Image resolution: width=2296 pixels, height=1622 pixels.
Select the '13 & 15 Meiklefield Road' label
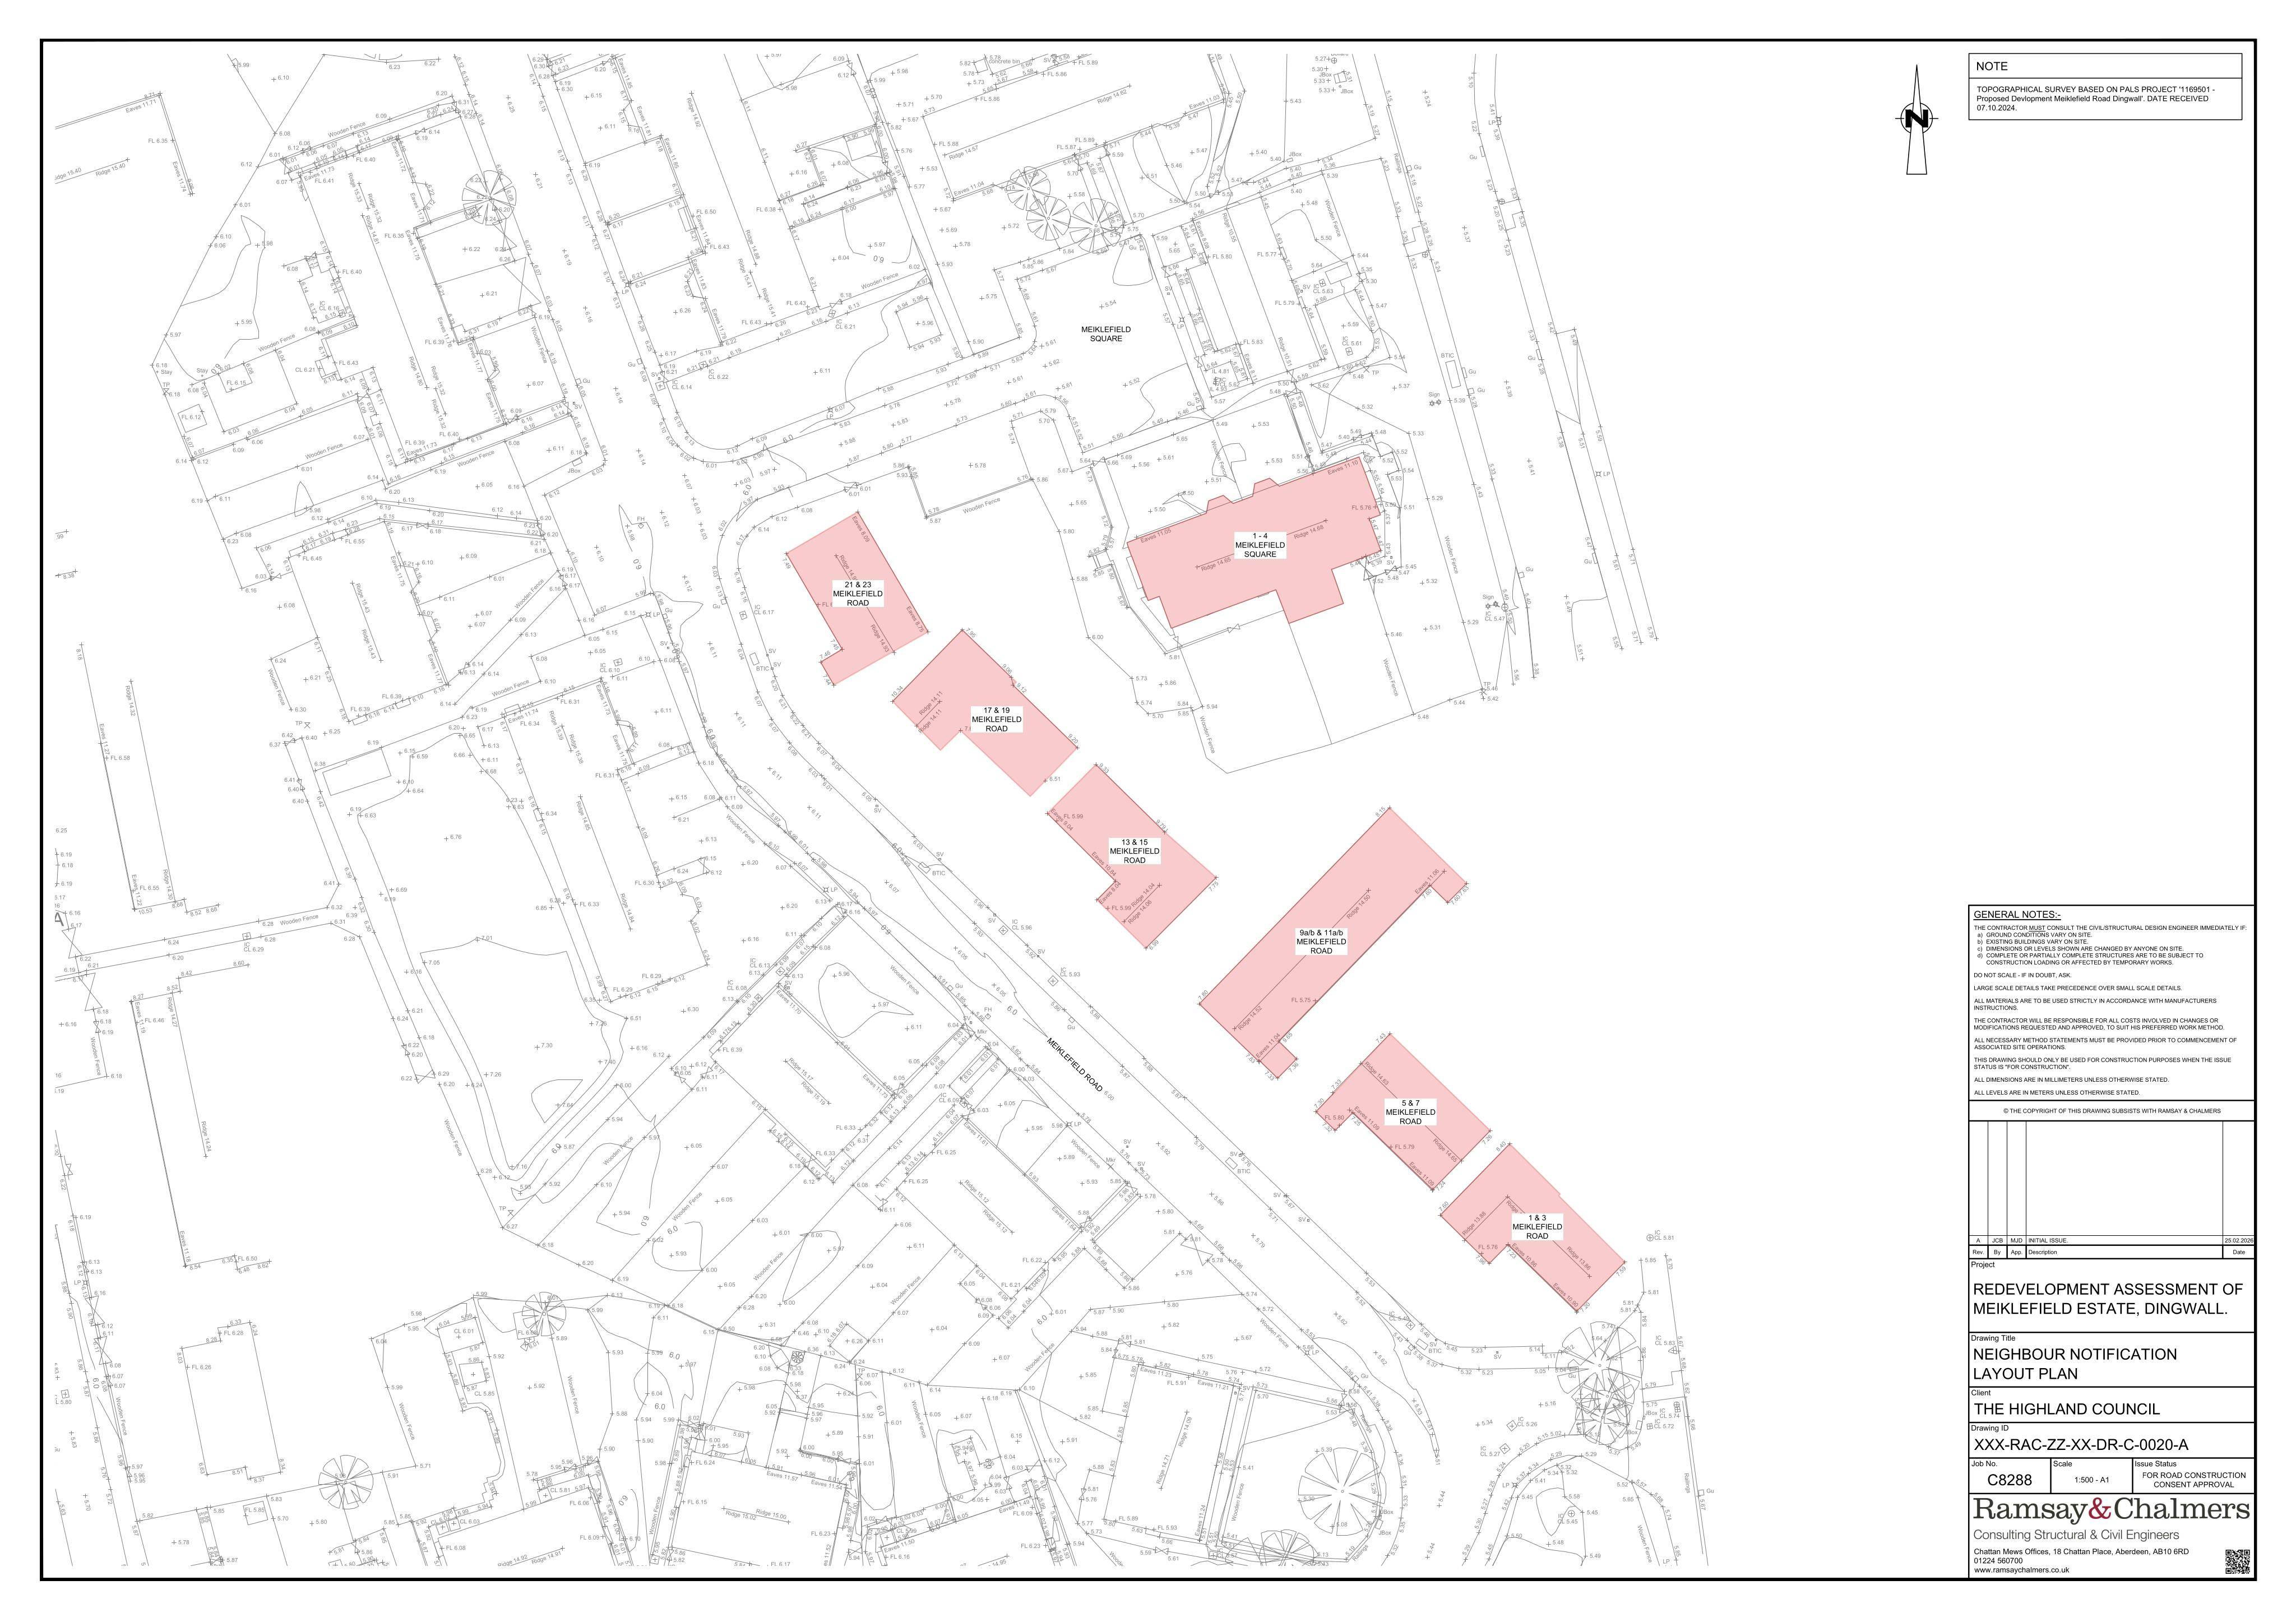click(x=1134, y=851)
